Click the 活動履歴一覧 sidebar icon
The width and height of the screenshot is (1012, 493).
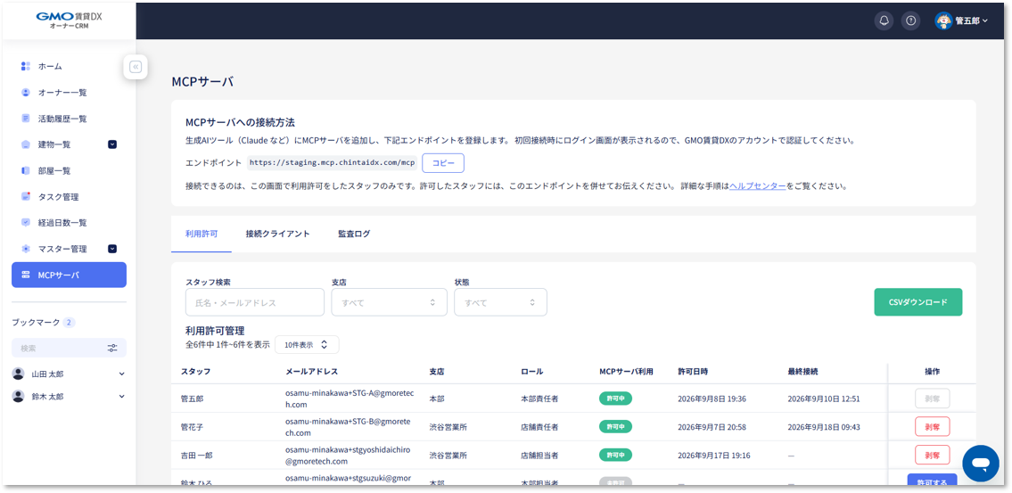[x=26, y=119]
